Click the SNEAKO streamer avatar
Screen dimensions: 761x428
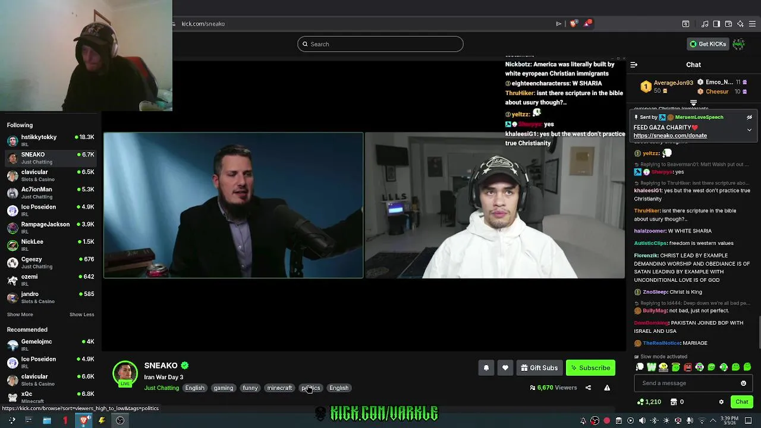[125, 373]
